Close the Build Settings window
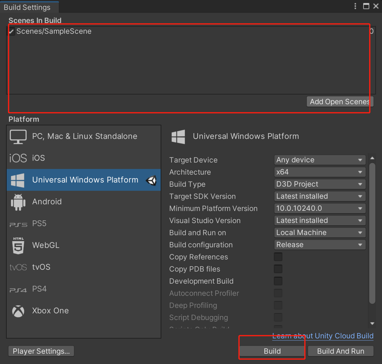Screen dimensions: 382x364 [x=376, y=6]
